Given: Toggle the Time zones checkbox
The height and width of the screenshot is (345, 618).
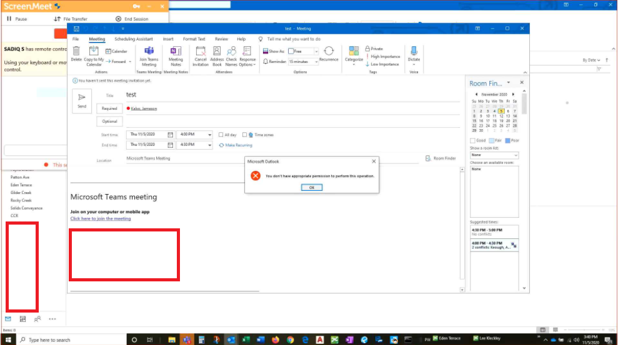Looking at the screenshot, I should (x=244, y=135).
